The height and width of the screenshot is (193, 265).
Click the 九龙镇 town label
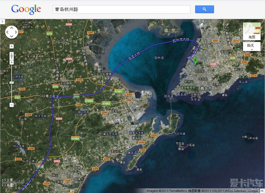pos(64,40)
